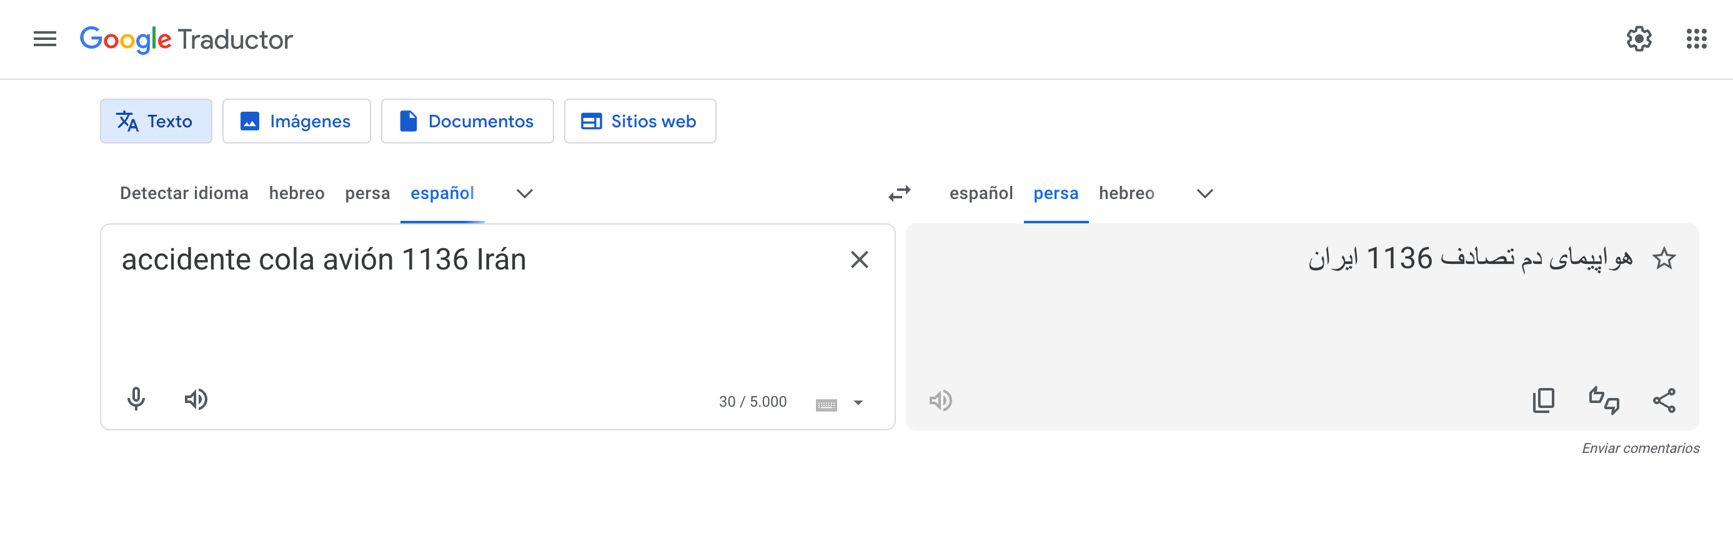Image resolution: width=1733 pixels, height=534 pixels.
Task: Open the settings gear
Action: pos(1638,39)
